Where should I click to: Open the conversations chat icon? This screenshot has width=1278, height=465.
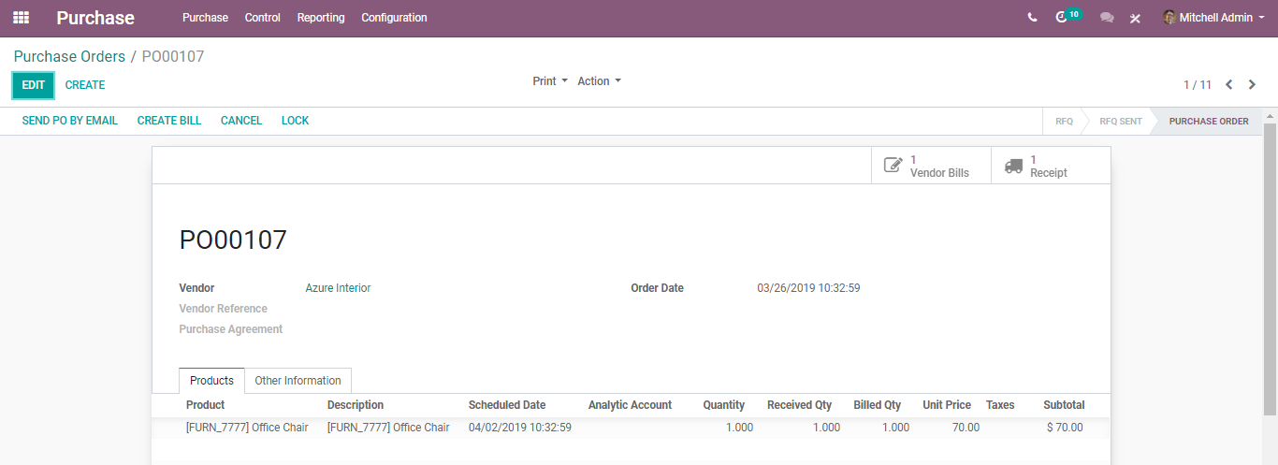(x=1107, y=18)
